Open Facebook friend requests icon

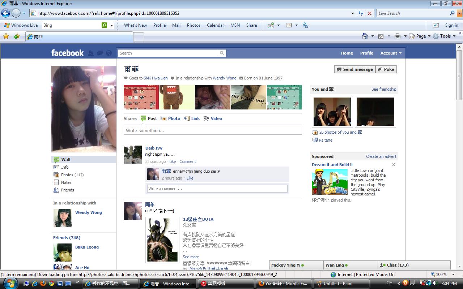click(91, 53)
